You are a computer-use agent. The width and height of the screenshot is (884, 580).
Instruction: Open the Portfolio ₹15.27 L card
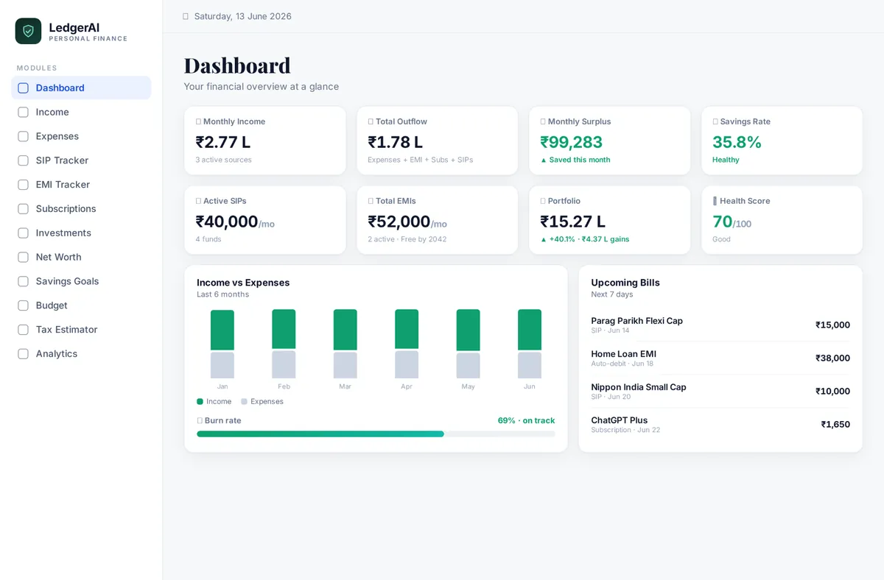pos(610,220)
